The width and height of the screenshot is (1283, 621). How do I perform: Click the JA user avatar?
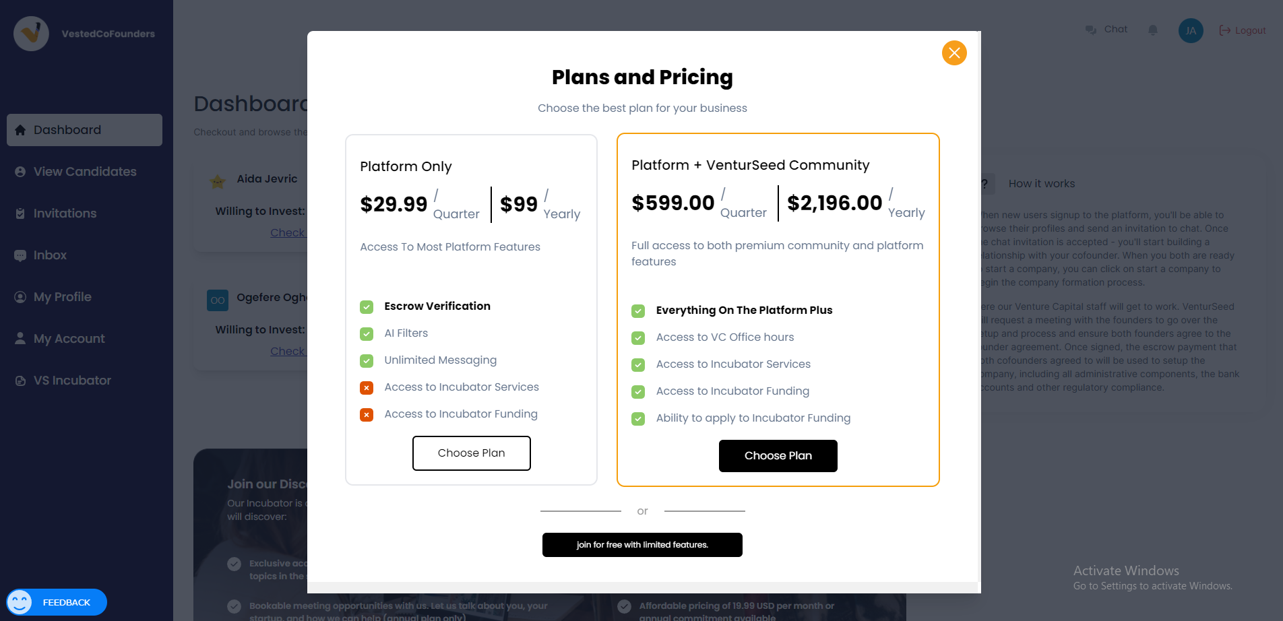(1191, 30)
